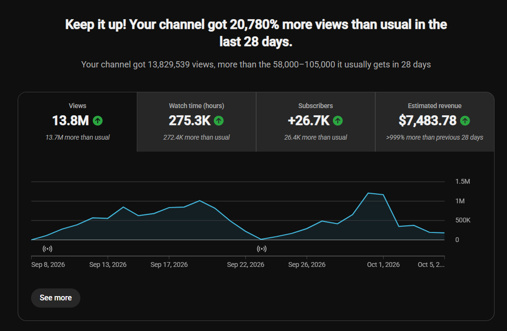Click "272.4K more than usual" text
Image resolution: width=507 pixels, height=331 pixels.
tap(197, 137)
